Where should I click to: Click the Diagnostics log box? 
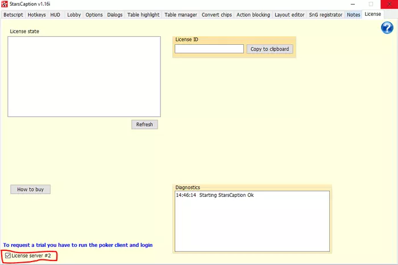coord(252,221)
